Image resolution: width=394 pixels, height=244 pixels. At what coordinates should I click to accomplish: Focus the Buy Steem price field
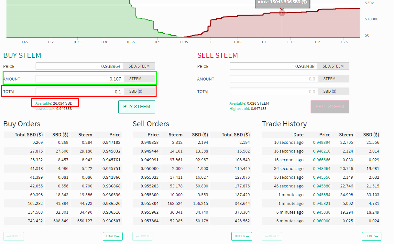click(x=80, y=66)
